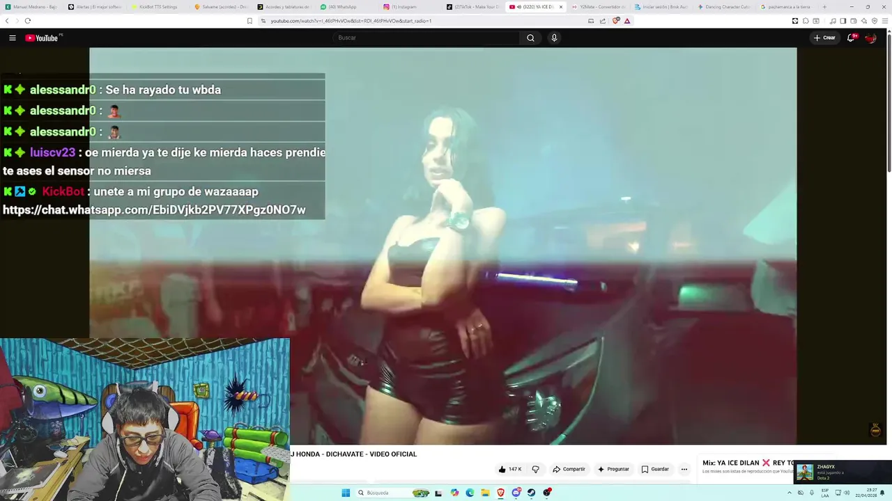Click the Crear button
Image resolution: width=892 pixels, height=501 pixels.
point(824,38)
